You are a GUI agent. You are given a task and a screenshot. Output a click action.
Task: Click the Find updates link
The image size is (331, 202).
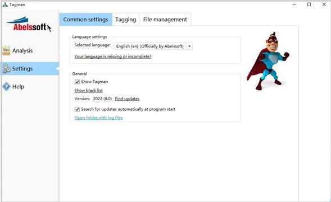(127, 98)
